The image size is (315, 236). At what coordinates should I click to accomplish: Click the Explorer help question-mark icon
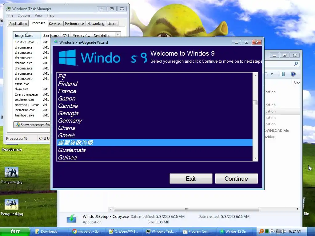click(293, 74)
